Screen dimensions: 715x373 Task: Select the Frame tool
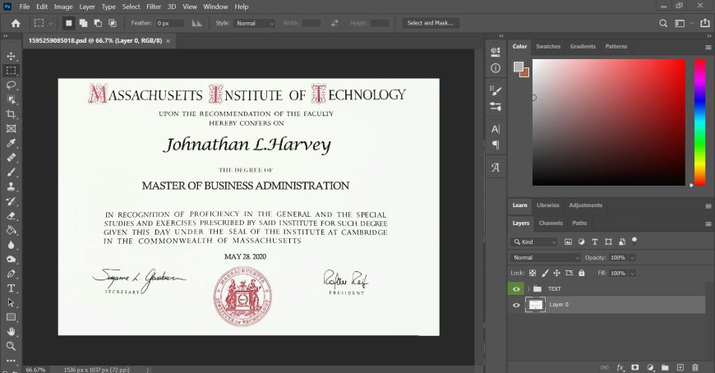pos(11,129)
